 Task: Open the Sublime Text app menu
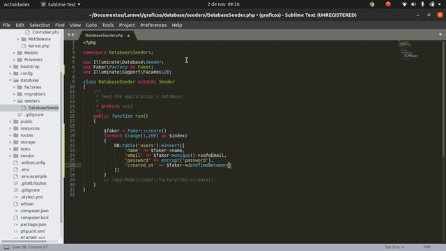point(61,4)
